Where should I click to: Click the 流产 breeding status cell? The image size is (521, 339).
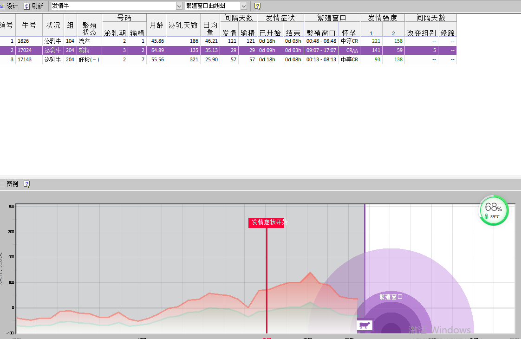coord(89,41)
